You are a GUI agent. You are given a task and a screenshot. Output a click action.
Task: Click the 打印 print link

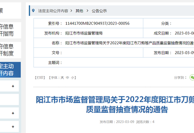point(40,78)
